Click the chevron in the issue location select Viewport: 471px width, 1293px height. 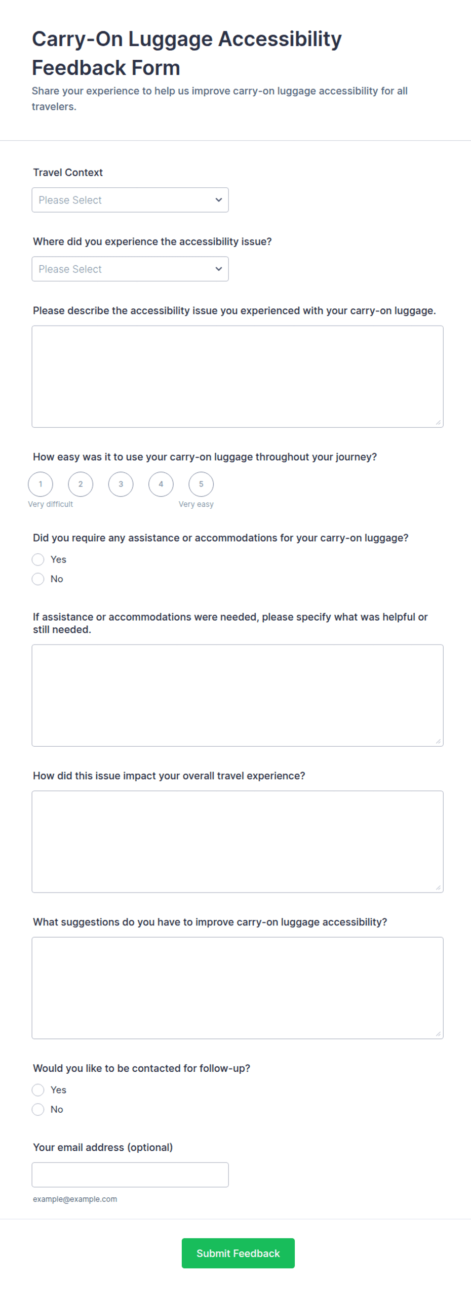pos(218,269)
